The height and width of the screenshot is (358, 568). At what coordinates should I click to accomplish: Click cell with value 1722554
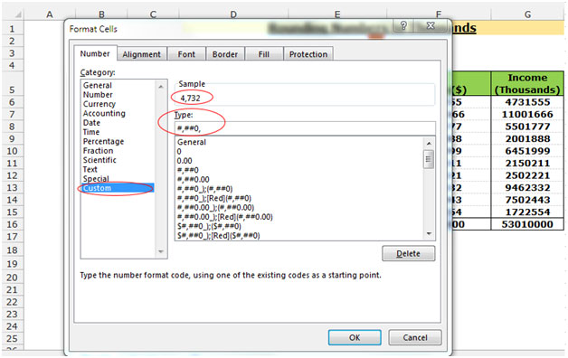click(x=527, y=212)
